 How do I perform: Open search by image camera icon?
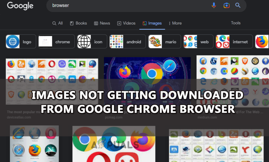[x=227, y=6]
